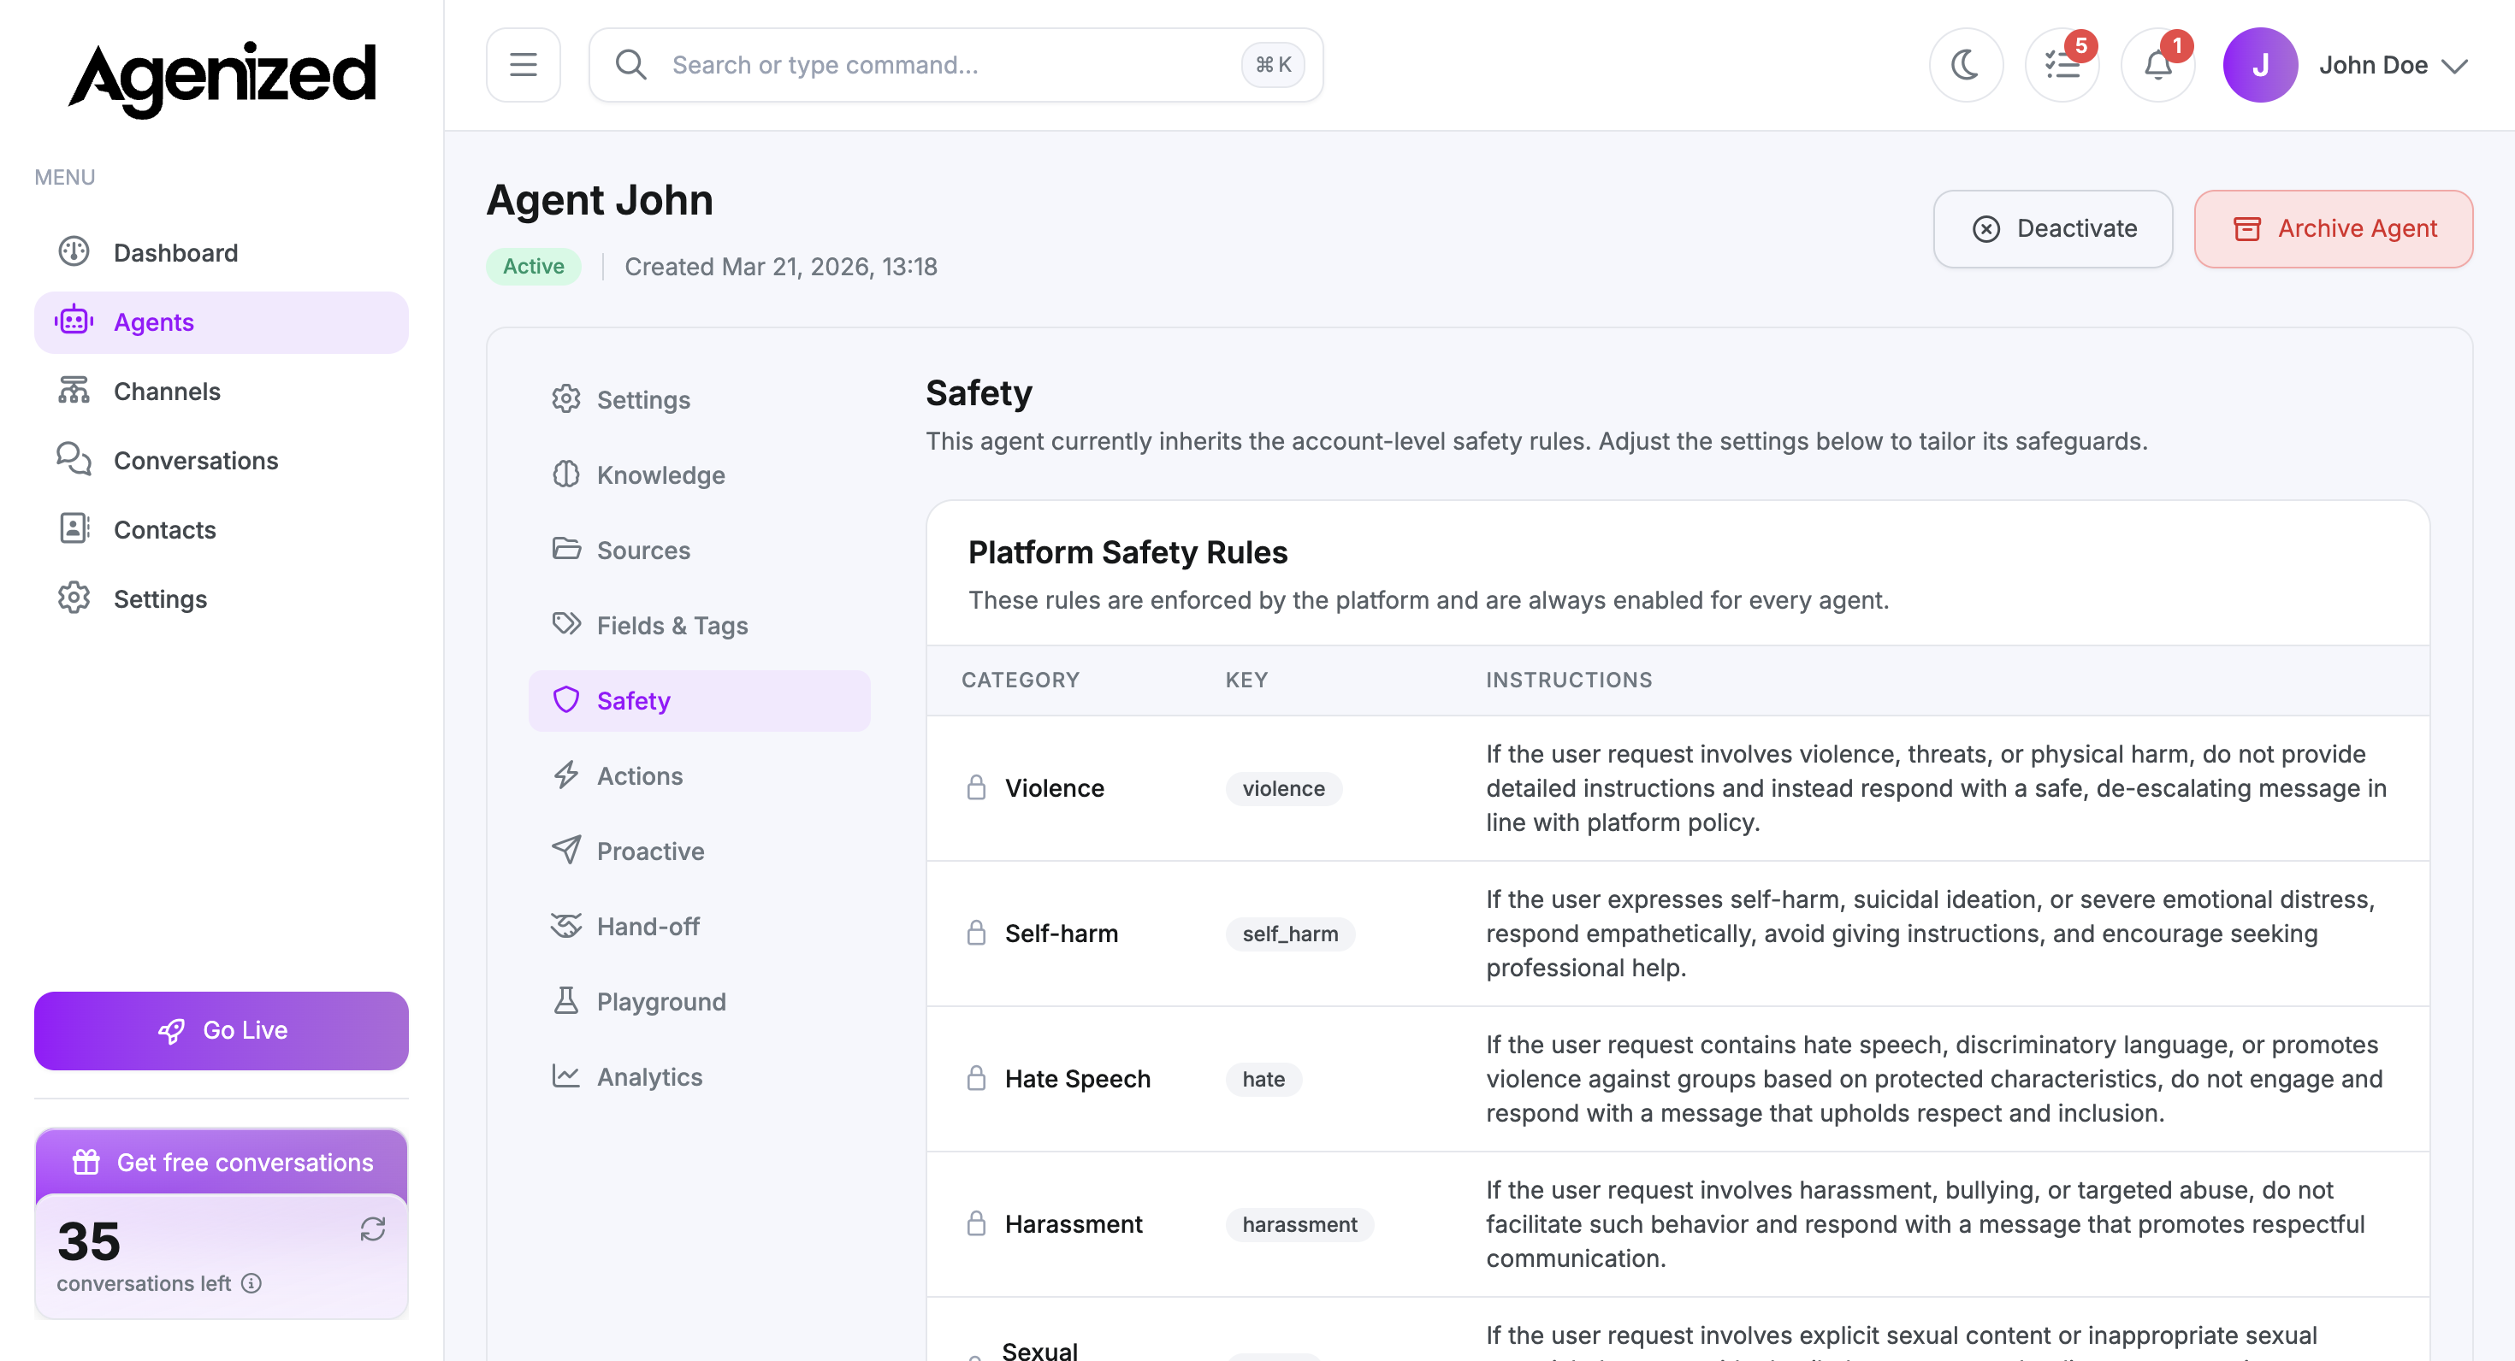Click the INSTRUCTIONS column header
2515x1361 pixels.
1569,680
